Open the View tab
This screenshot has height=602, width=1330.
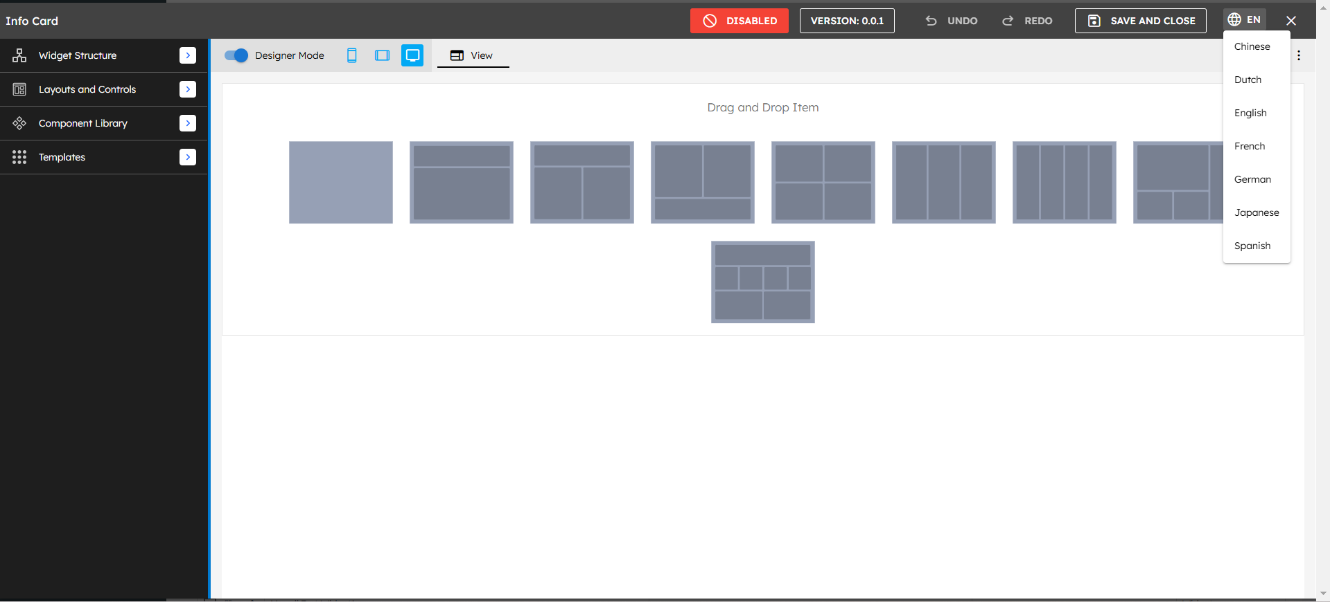pyautogui.click(x=473, y=55)
